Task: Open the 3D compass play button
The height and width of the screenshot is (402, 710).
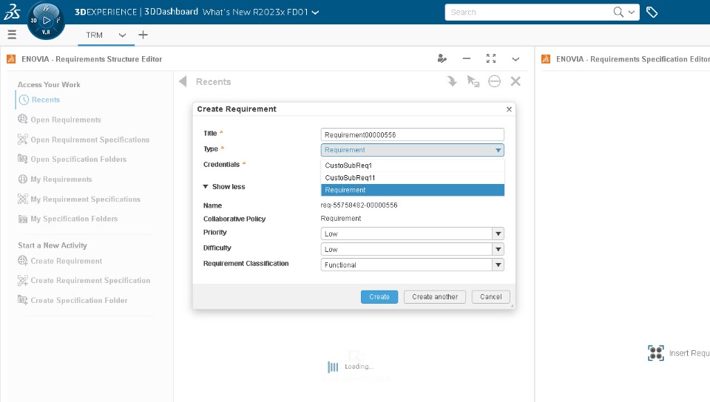Action: tap(46, 20)
